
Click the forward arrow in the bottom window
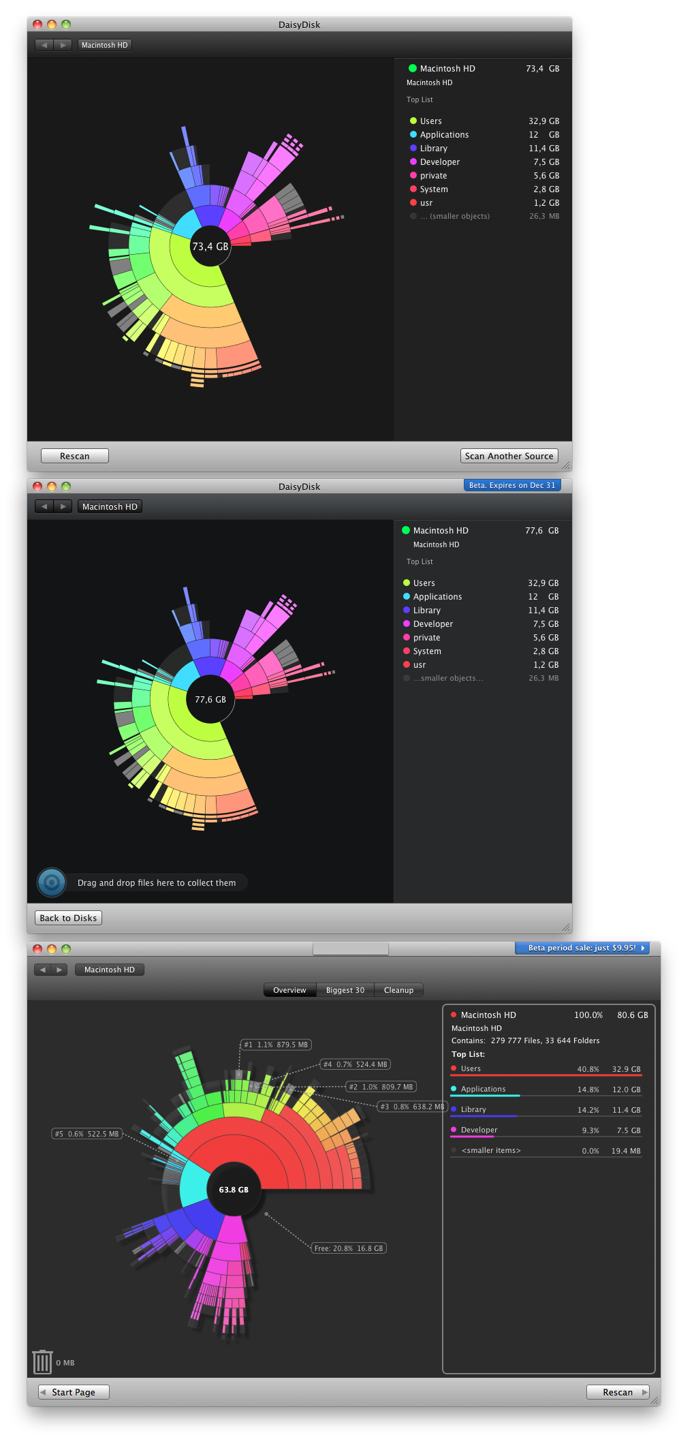coord(59,970)
